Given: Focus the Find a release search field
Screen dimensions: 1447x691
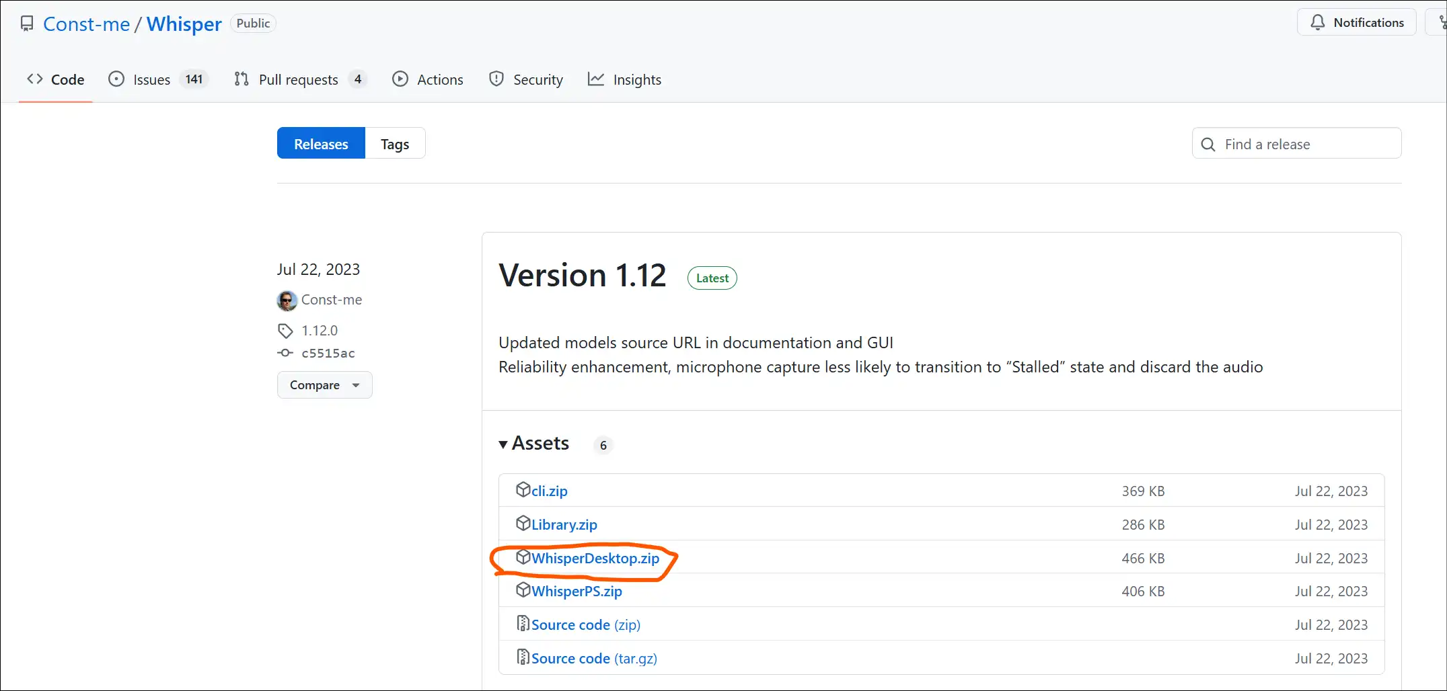Looking at the screenshot, I should pos(1296,144).
